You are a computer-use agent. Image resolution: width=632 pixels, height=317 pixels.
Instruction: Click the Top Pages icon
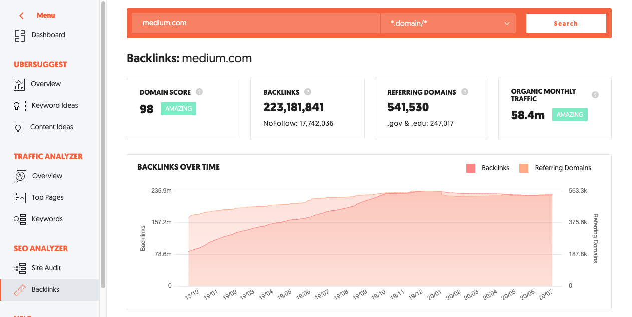(20, 198)
